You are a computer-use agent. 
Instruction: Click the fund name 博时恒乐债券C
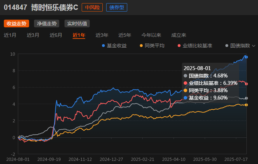point(55,7)
